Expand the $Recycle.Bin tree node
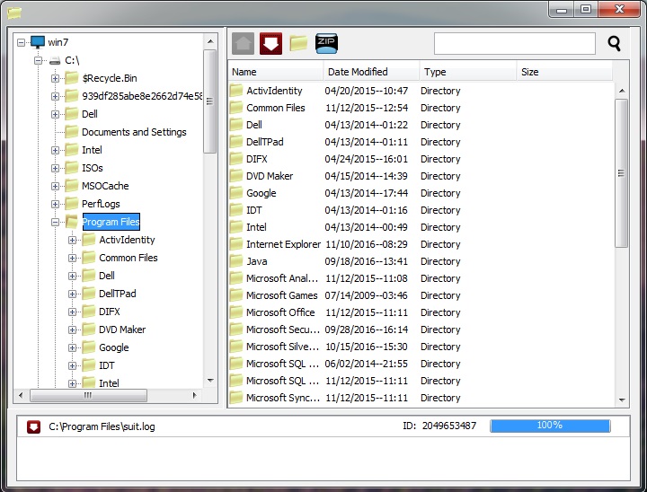The width and height of the screenshot is (647, 492). 55,78
